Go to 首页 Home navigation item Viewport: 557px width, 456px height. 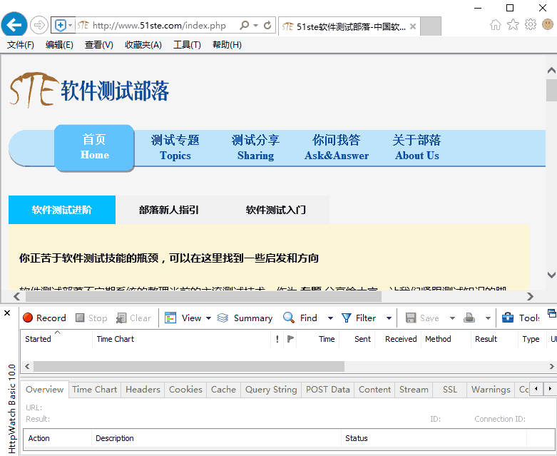pyautogui.click(x=94, y=148)
